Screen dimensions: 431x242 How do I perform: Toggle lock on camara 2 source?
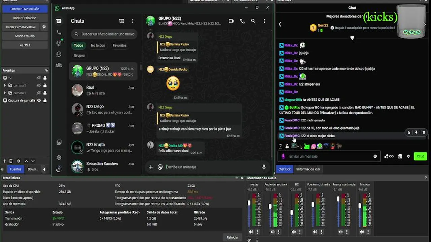click(45, 85)
